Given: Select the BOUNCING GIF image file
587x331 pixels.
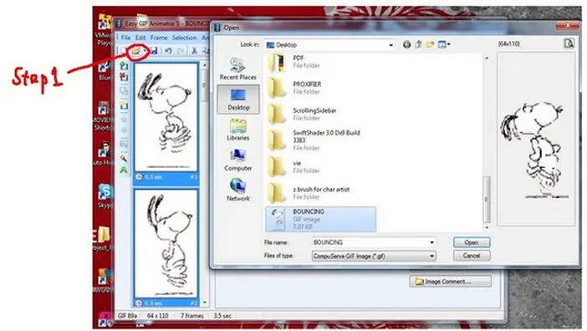Looking at the screenshot, I should pos(321,219).
